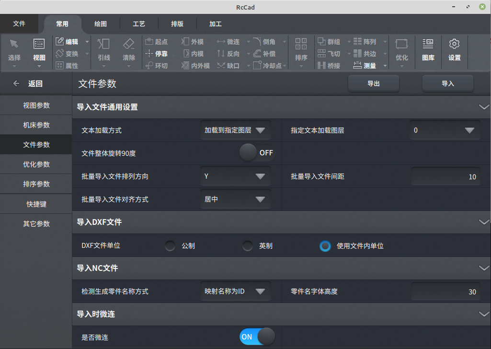Select the 公制 radio option

coord(170,245)
